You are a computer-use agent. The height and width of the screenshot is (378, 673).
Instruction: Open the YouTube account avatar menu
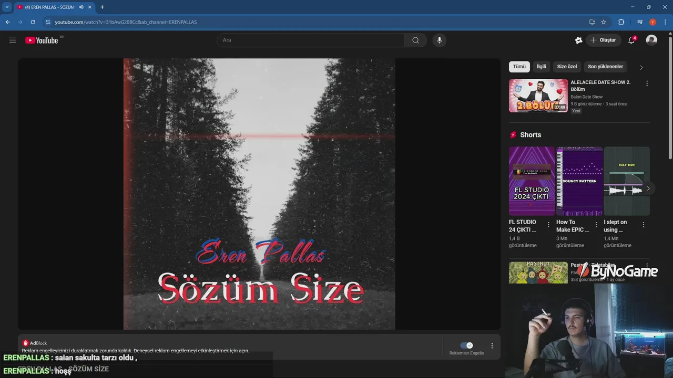[x=651, y=40]
